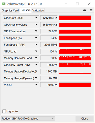Viewport: 95px width, 123px height.
Task: Click the Memory Usage (Dedicated) graph bar
Action: pos(75,71)
